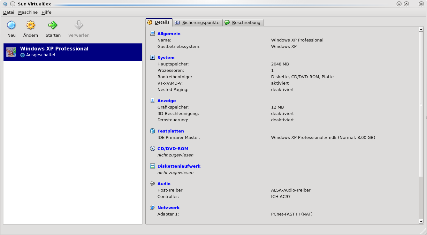Click the PCnet-FAST III (NAT) value
Viewport: 427px width, 235px height.
[292, 214]
